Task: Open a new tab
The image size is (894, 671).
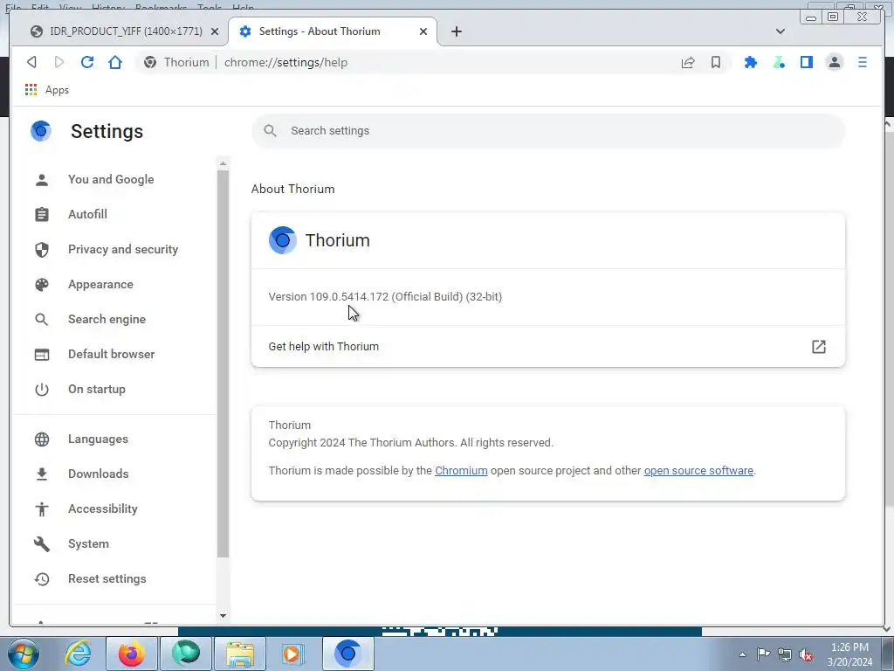Action: click(x=456, y=31)
